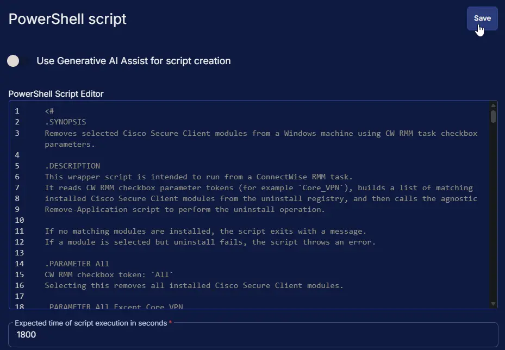The height and width of the screenshot is (350, 505).
Task: Click the Save button
Action: pos(482,18)
